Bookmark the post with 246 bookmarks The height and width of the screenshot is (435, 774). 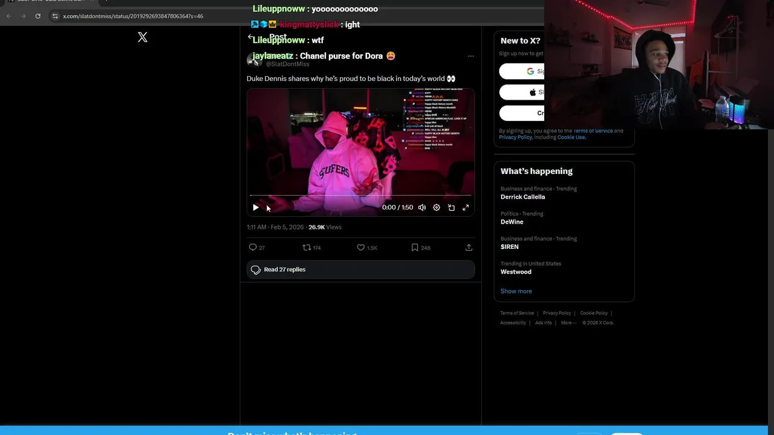421,247
